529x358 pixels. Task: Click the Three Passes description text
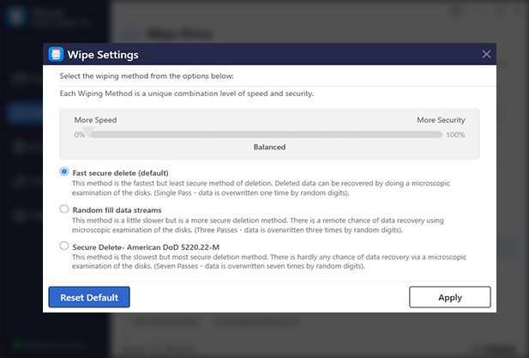258,225
